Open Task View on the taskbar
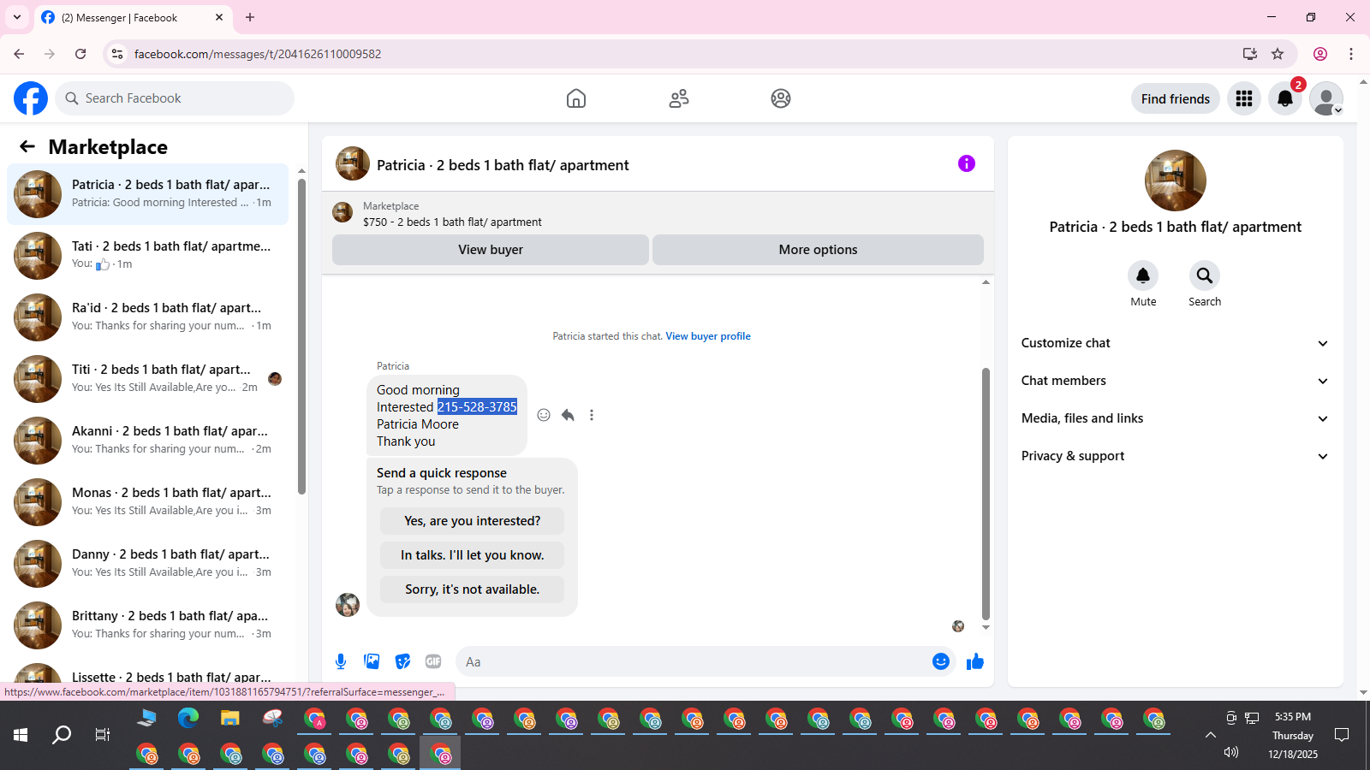Viewport: 1370px width, 770px height. (103, 735)
